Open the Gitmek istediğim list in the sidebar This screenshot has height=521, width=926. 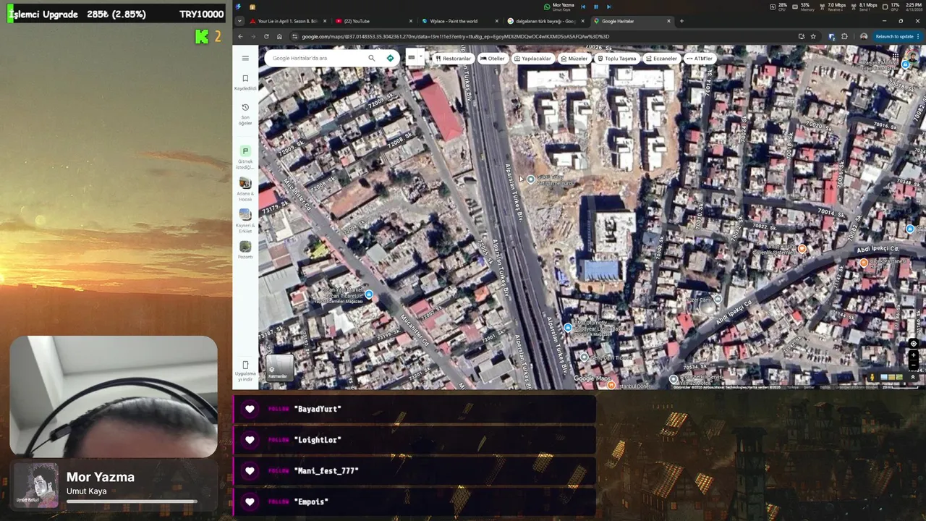point(245,157)
